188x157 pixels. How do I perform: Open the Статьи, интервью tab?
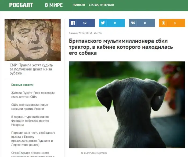(101, 5)
